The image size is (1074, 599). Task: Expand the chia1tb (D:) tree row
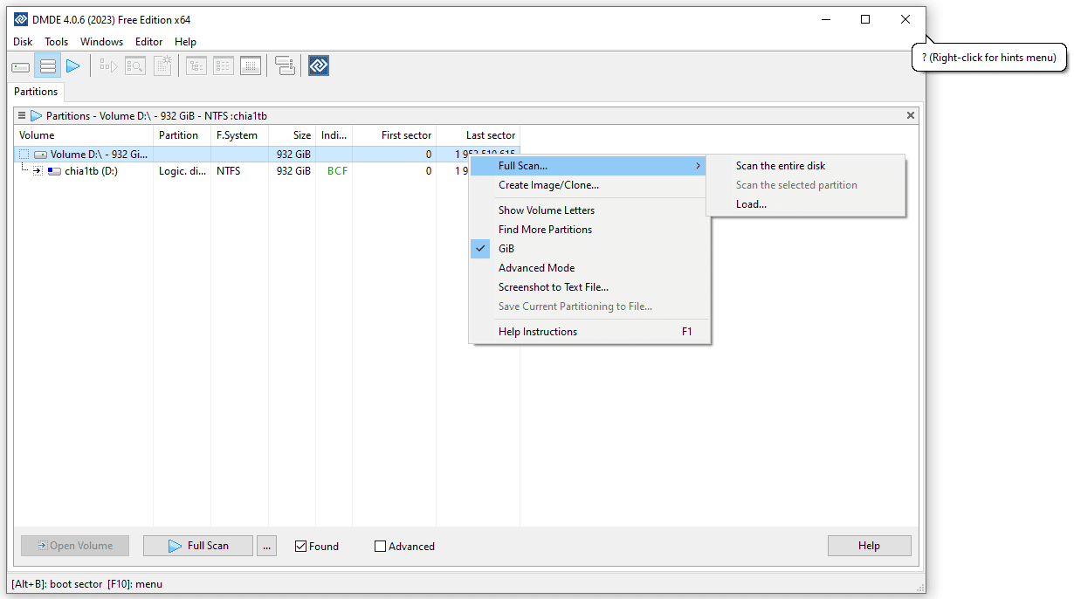(38, 171)
